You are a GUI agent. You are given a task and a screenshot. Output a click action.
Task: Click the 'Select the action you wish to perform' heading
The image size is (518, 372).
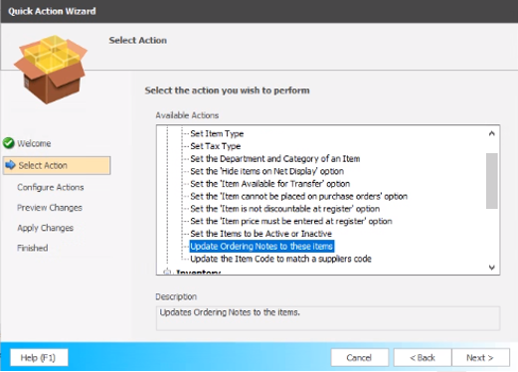tap(228, 91)
